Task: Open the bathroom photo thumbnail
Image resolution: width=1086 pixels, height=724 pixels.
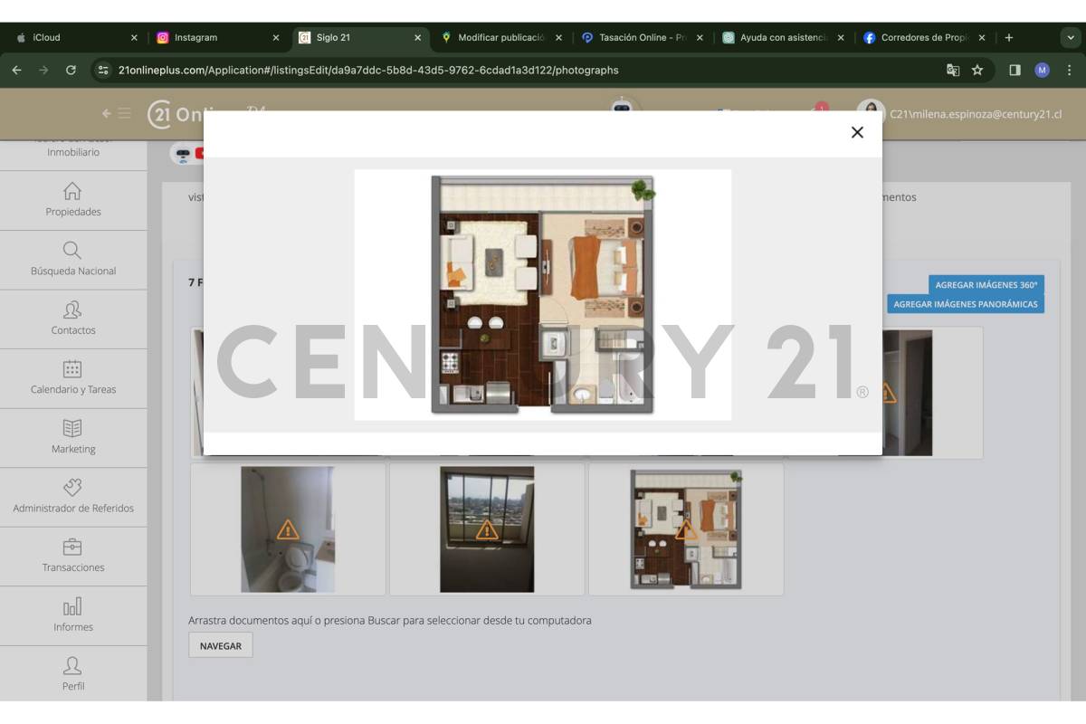Action: (288, 529)
